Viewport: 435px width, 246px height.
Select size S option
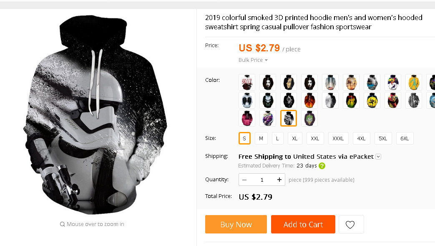coord(244,138)
